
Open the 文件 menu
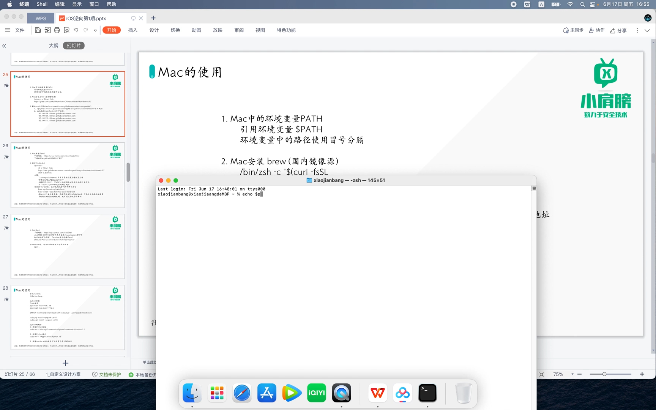tap(20, 30)
